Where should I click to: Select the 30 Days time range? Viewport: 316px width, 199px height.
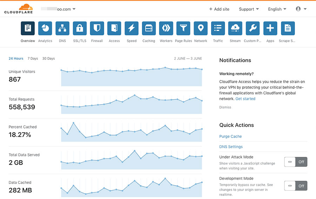coord(48,58)
